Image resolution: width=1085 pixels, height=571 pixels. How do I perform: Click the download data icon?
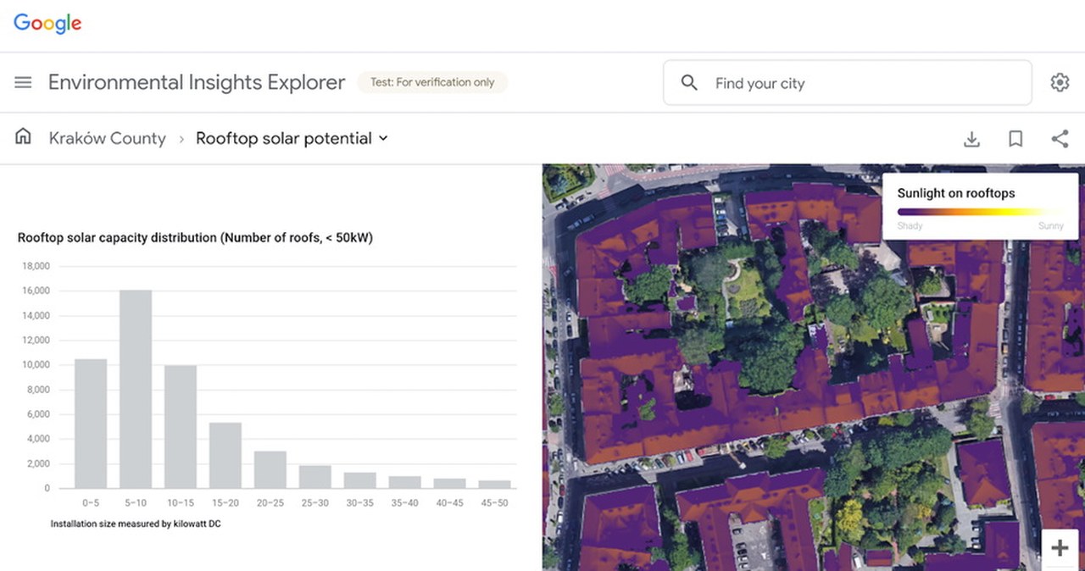[x=971, y=138]
